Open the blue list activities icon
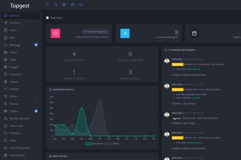The width and height of the screenshot is (241, 160). [125, 33]
